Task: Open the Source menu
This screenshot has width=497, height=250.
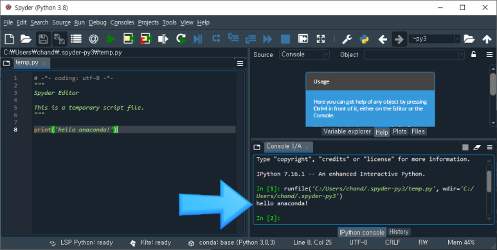Action: tap(61, 22)
